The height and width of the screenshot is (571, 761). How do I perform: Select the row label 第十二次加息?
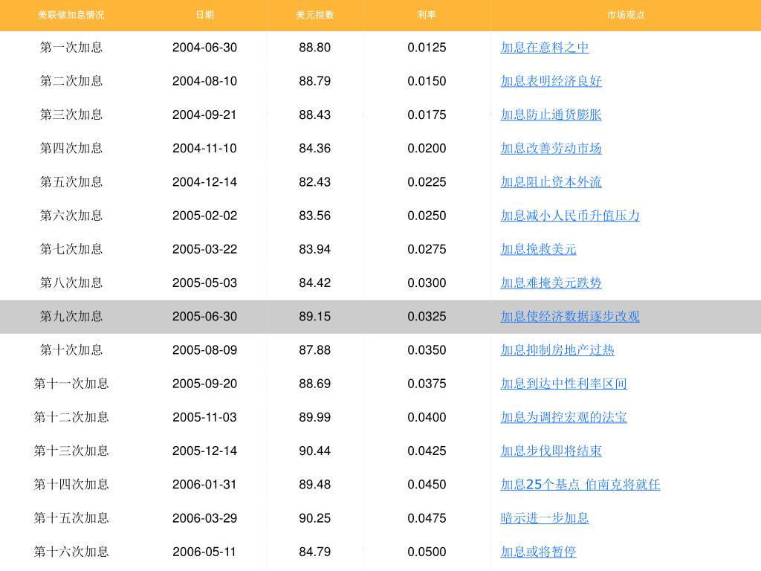click(x=71, y=417)
